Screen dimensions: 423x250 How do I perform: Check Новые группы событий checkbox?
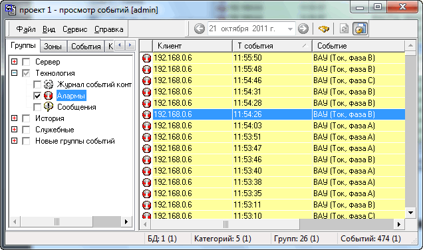(26, 141)
